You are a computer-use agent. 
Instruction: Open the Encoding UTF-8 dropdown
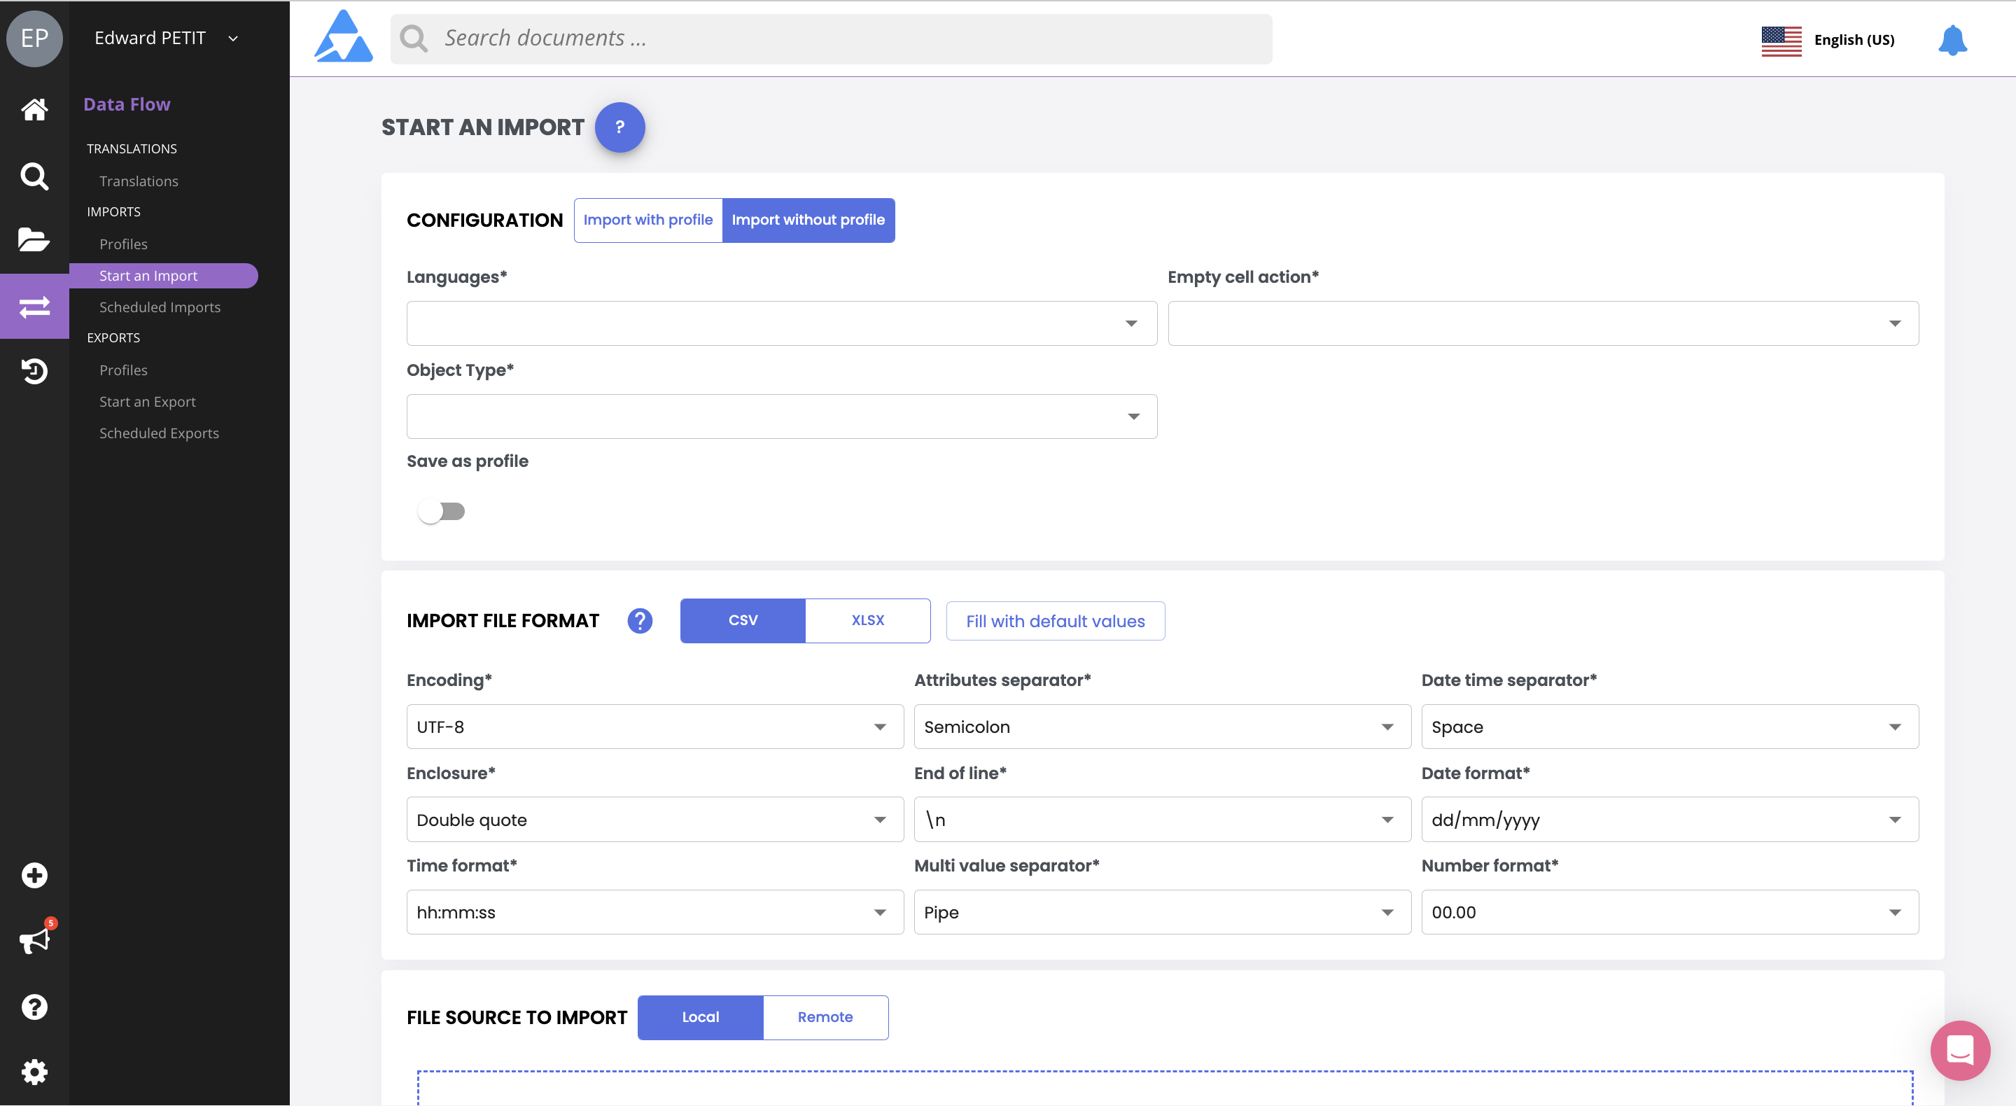pyautogui.click(x=655, y=727)
